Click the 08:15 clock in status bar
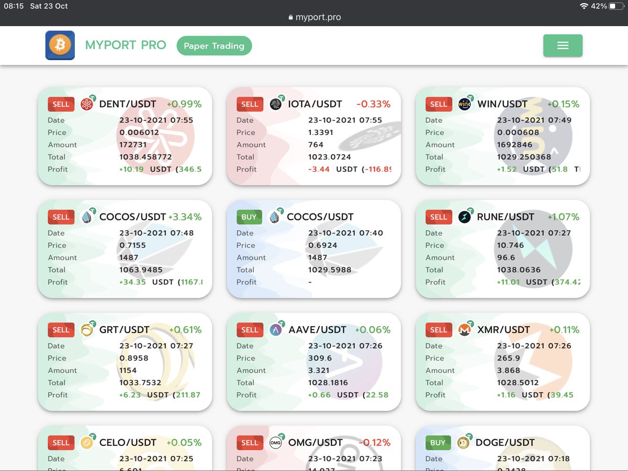 point(14,6)
